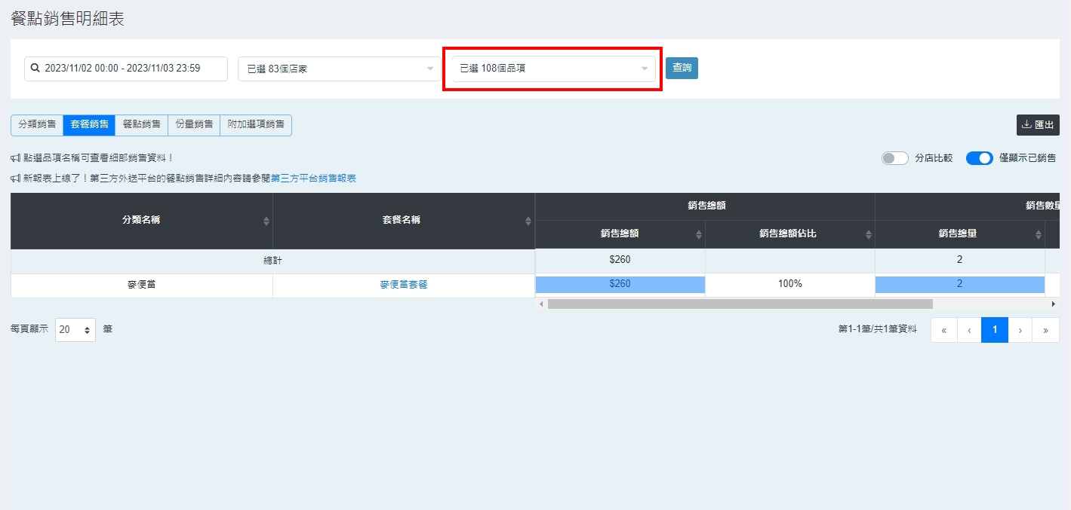Sort by 銷售總額佔比 column sort arrows

coord(868,234)
